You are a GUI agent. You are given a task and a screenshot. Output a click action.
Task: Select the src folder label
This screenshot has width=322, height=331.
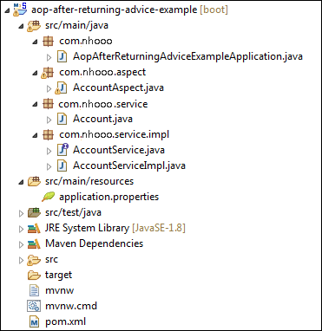[x=51, y=260]
